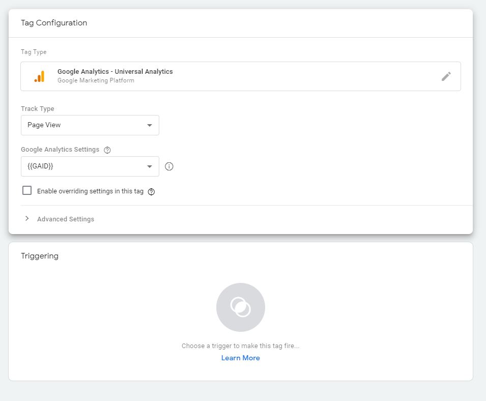This screenshot has height=401, width=486.
Task: Click the help icon next to override checkbox
Action: tap(151, 191)
